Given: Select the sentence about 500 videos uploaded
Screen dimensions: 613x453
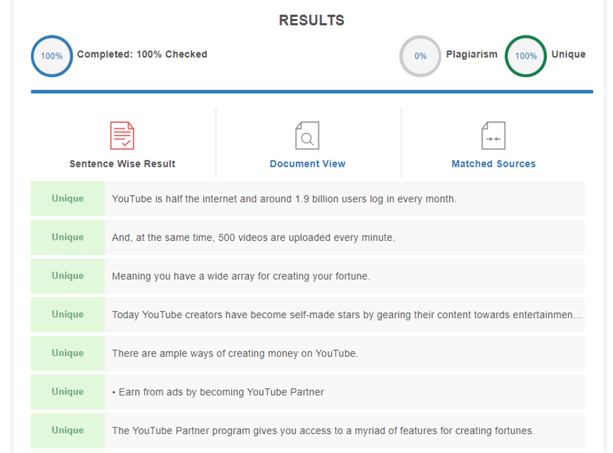Looking at the screenshot, I should [x=253, y=238].
